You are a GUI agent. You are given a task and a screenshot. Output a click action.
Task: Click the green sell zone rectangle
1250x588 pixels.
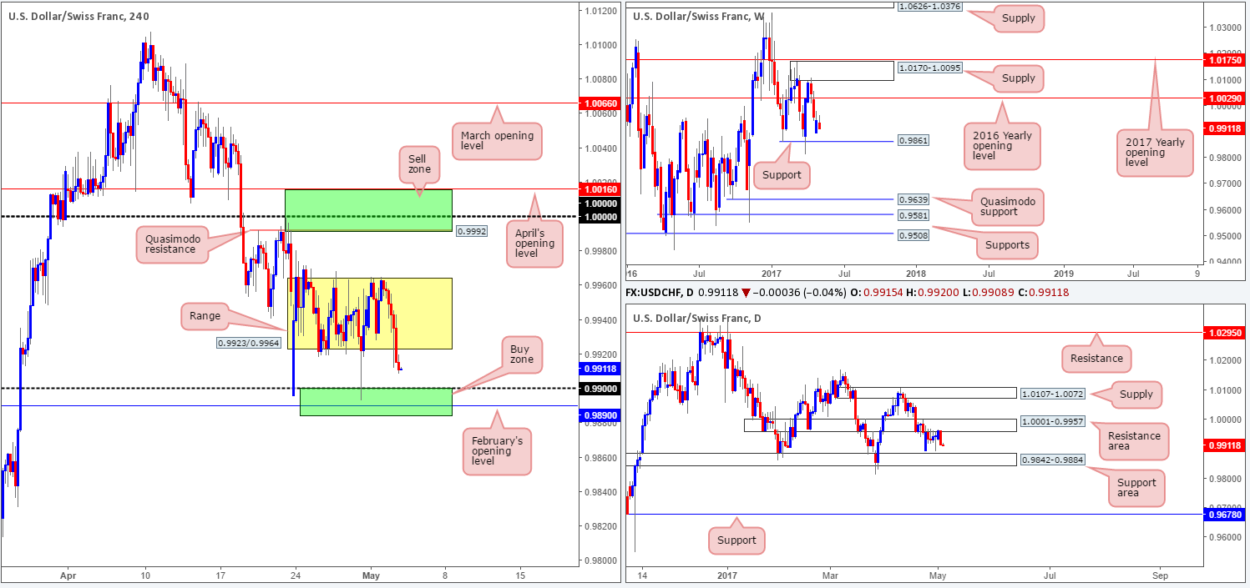pos(368,210)
